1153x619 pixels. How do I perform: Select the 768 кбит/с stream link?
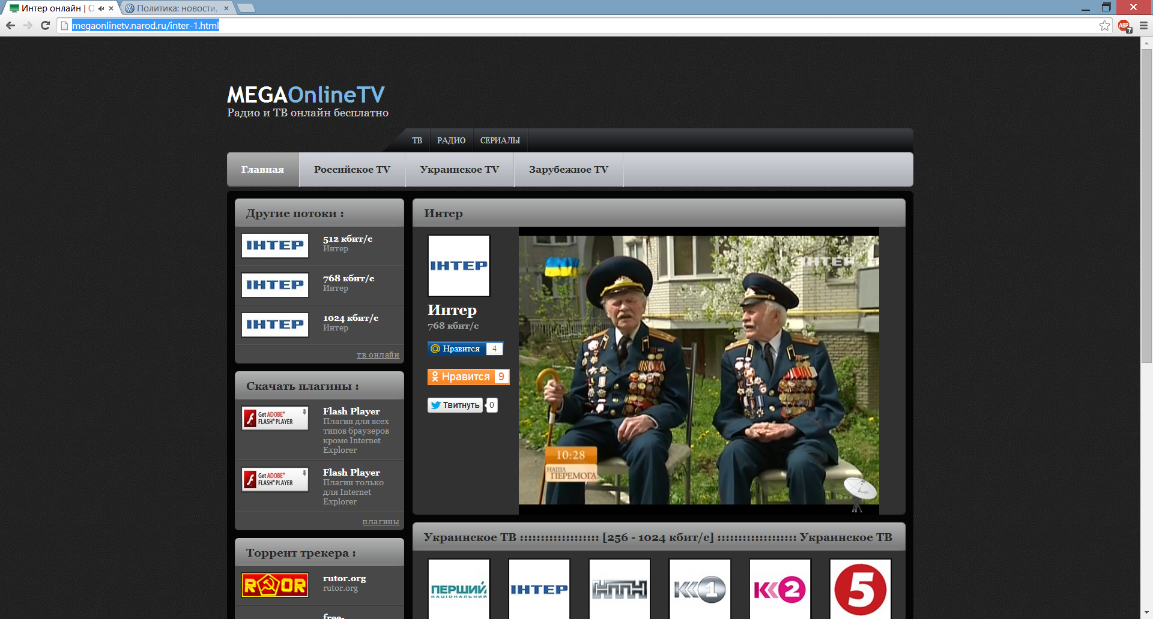coord(348,278)
